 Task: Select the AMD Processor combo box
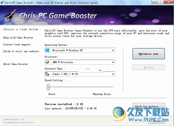click(x=80, y=62)
